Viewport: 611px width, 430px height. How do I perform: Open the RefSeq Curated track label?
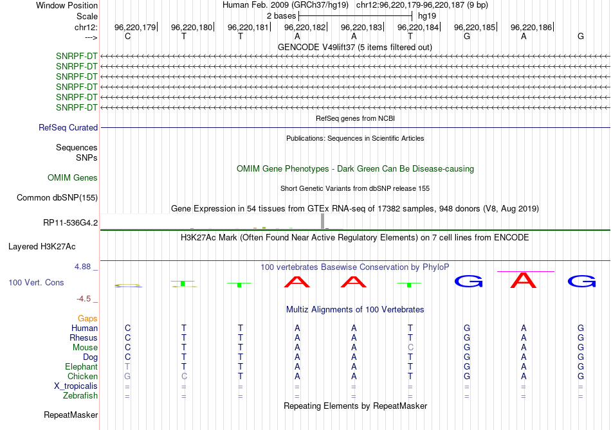[x=68, y=127]
